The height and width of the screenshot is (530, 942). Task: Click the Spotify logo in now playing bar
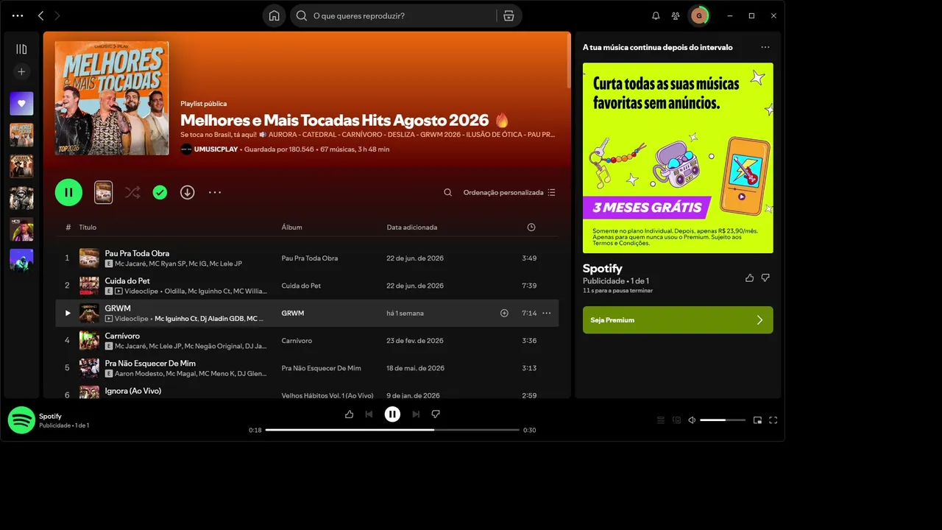point(21,420)
